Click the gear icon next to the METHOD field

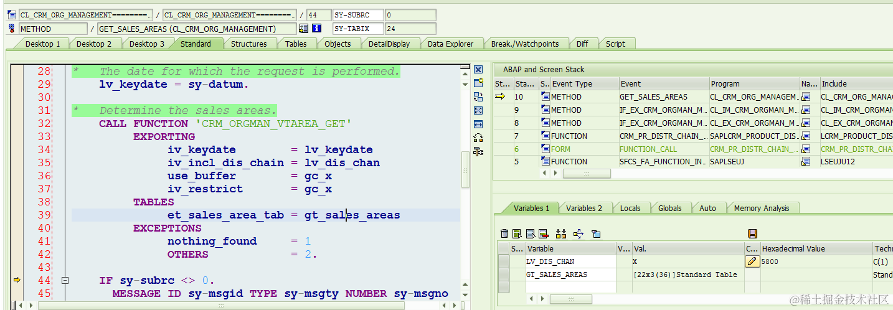click(x=11, y=29)
